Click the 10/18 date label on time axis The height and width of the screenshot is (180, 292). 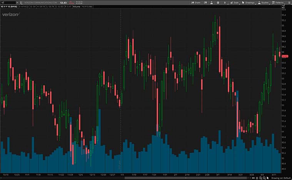(x=6, y=175)
